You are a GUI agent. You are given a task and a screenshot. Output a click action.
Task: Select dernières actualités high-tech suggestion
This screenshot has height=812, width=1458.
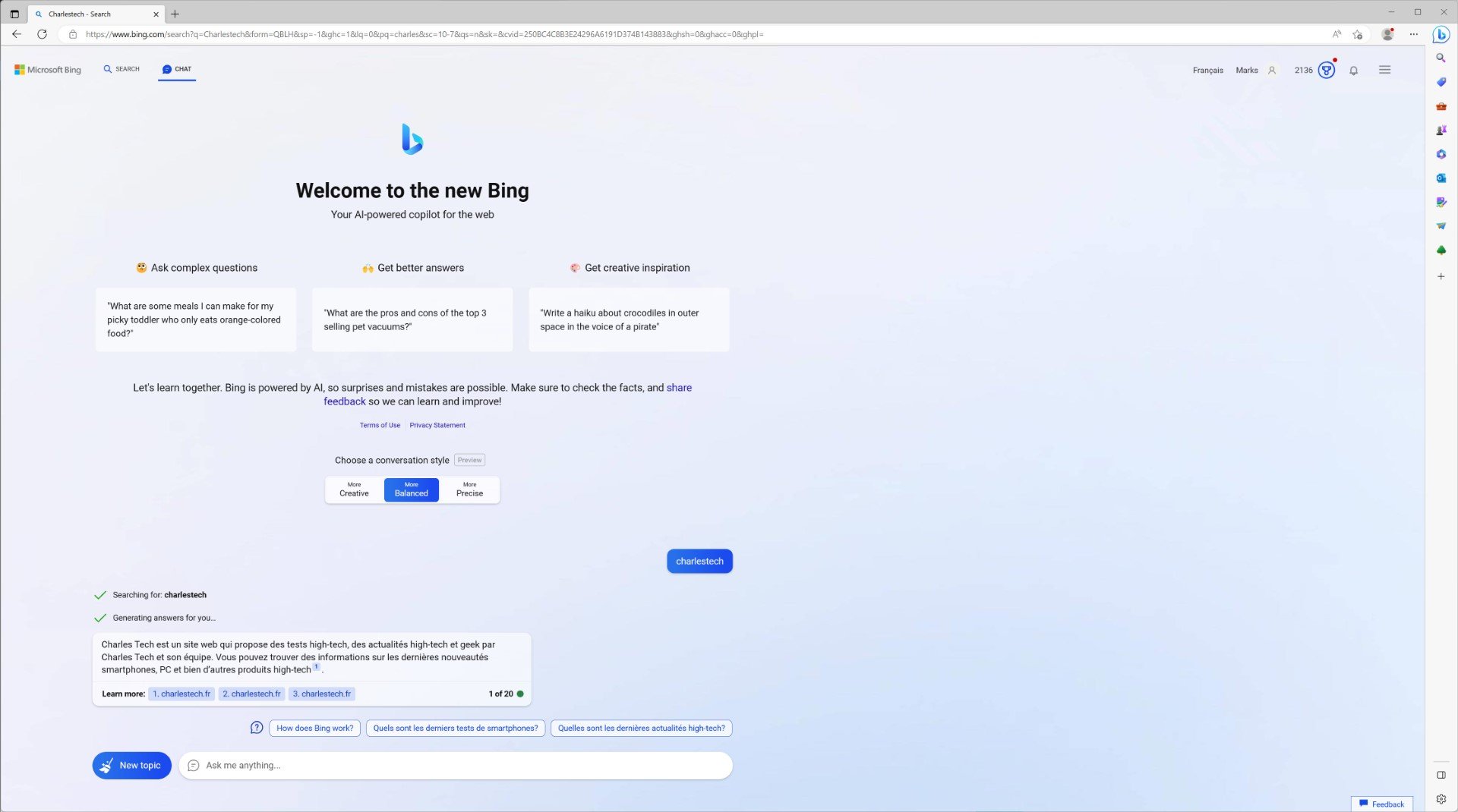tap(642, 729)
